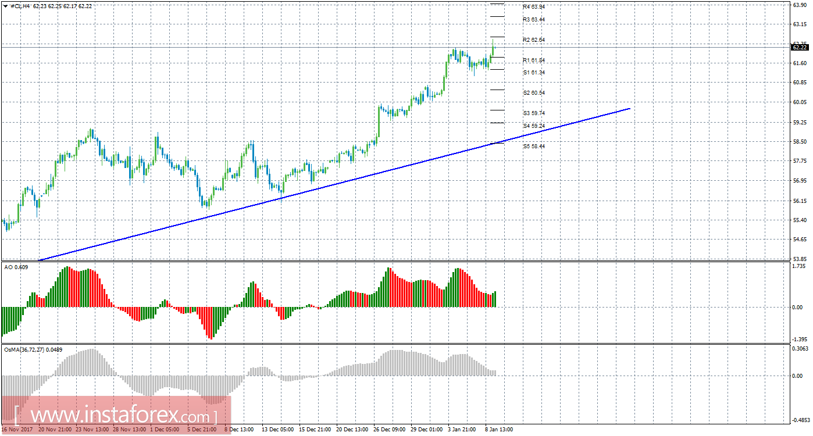Click the OsMA scale value 0.3063
This screenshot has width=813, height=436.
pos(800,349)
